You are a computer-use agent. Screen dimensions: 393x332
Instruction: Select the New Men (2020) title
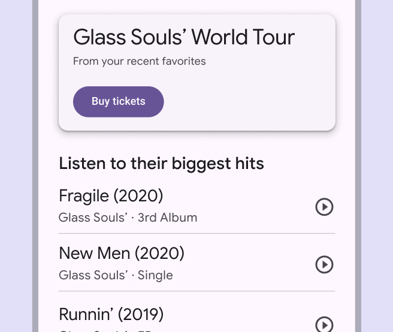(121, 253)
